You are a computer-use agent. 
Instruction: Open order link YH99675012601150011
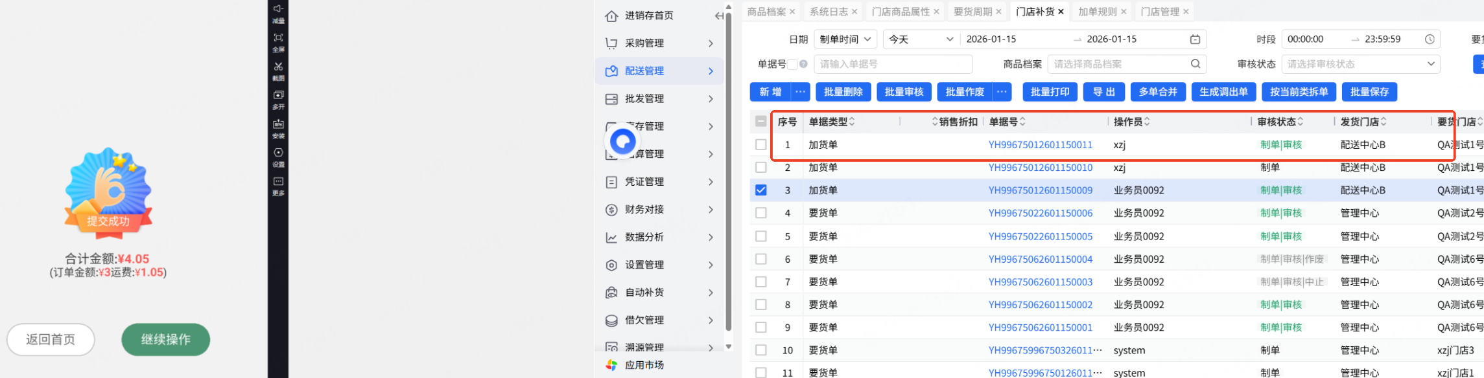point(1040,145)
